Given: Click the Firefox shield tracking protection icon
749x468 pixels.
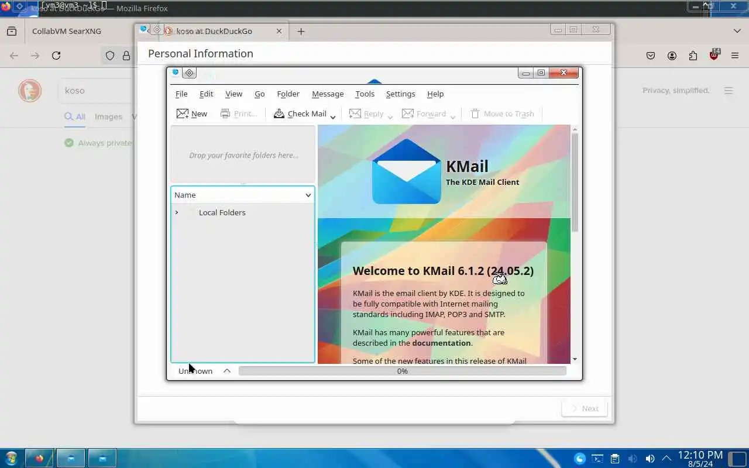Looking at the screenshot, I should point(109,56).
